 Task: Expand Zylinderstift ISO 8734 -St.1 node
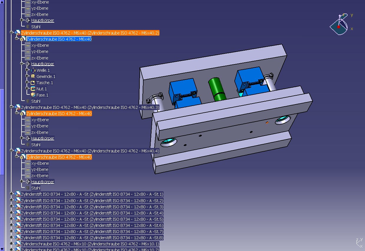[x=11, y=194]
